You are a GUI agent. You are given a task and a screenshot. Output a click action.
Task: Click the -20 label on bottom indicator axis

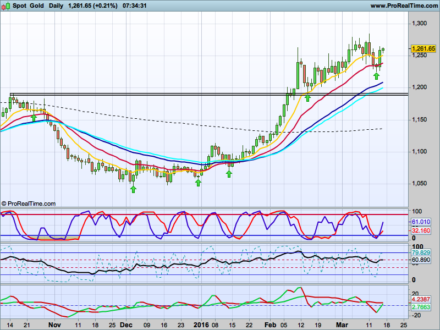coord(417,315)
